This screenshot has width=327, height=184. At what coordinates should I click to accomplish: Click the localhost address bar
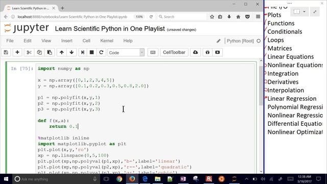[x=72, y=17]
